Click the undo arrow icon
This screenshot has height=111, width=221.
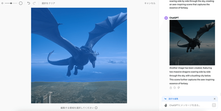[29, 3]
